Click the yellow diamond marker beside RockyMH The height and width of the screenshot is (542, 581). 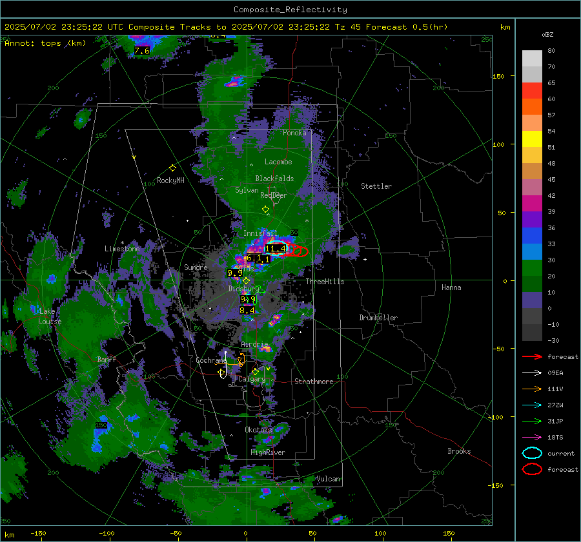(172, 168)
